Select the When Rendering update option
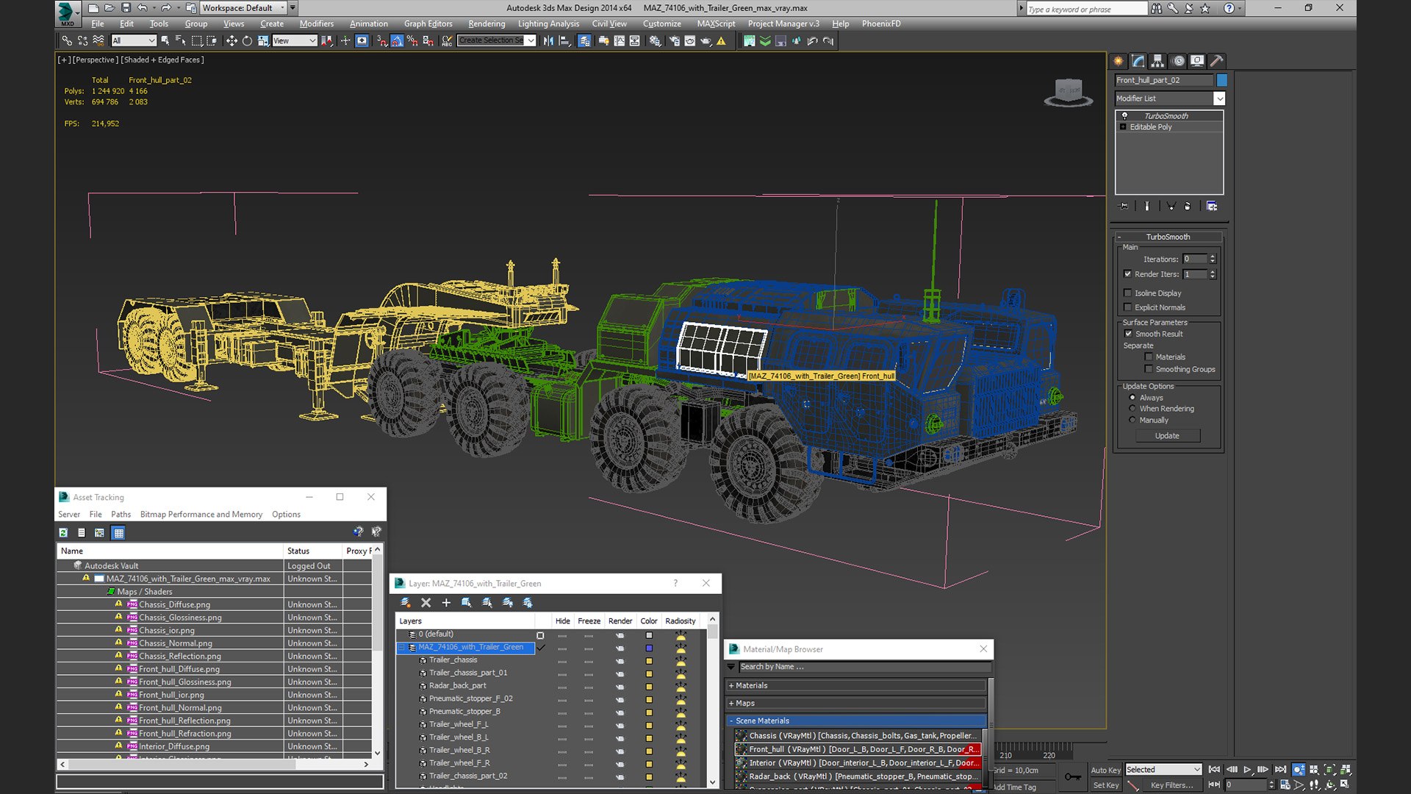Screen dimensions: 1411x794 1132,409
